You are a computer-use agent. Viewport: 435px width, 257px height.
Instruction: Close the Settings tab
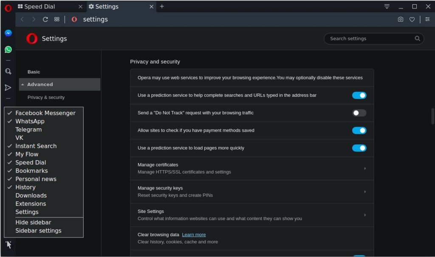[152, 7]
